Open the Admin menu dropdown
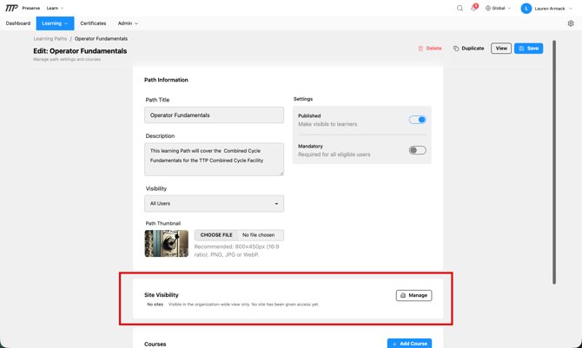This screenshot has height=348, width=582. pyautogui.click(x=128, y=23)
